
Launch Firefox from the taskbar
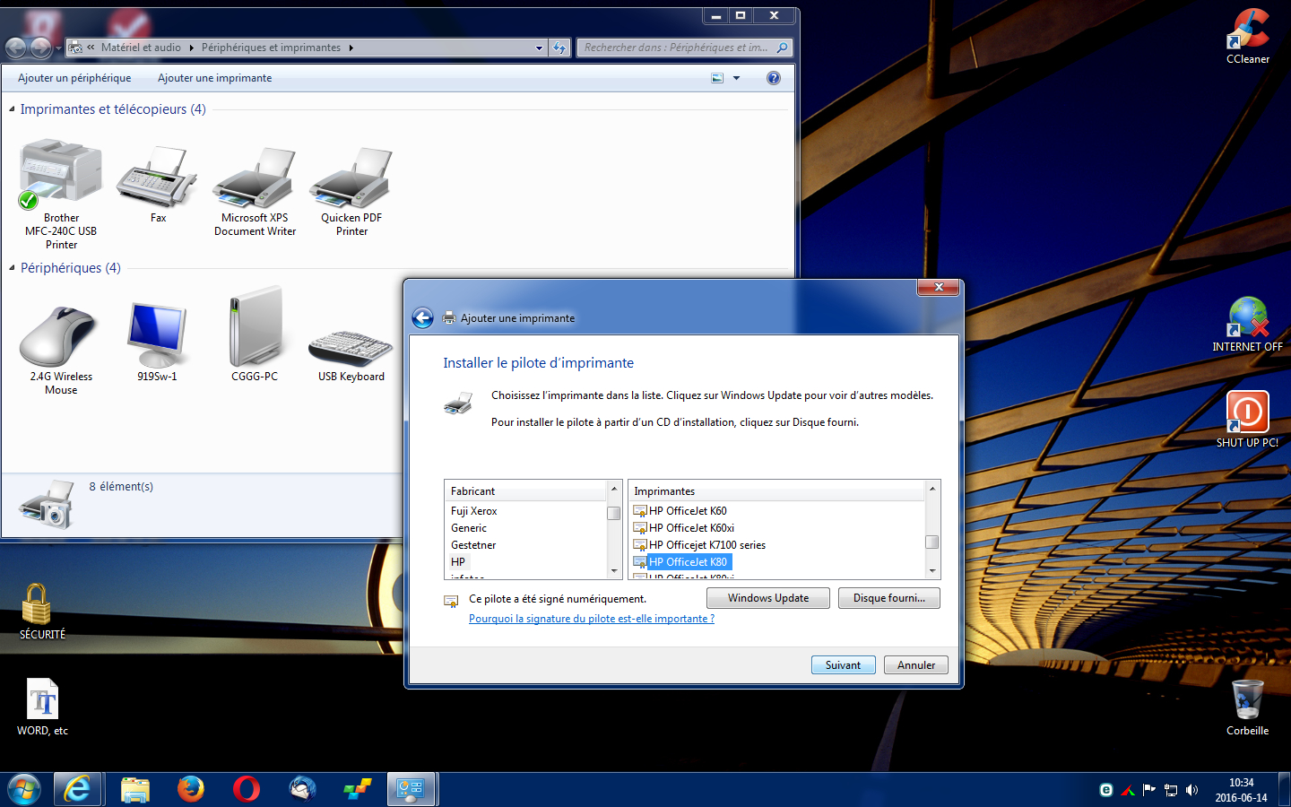tap(190, 789)
